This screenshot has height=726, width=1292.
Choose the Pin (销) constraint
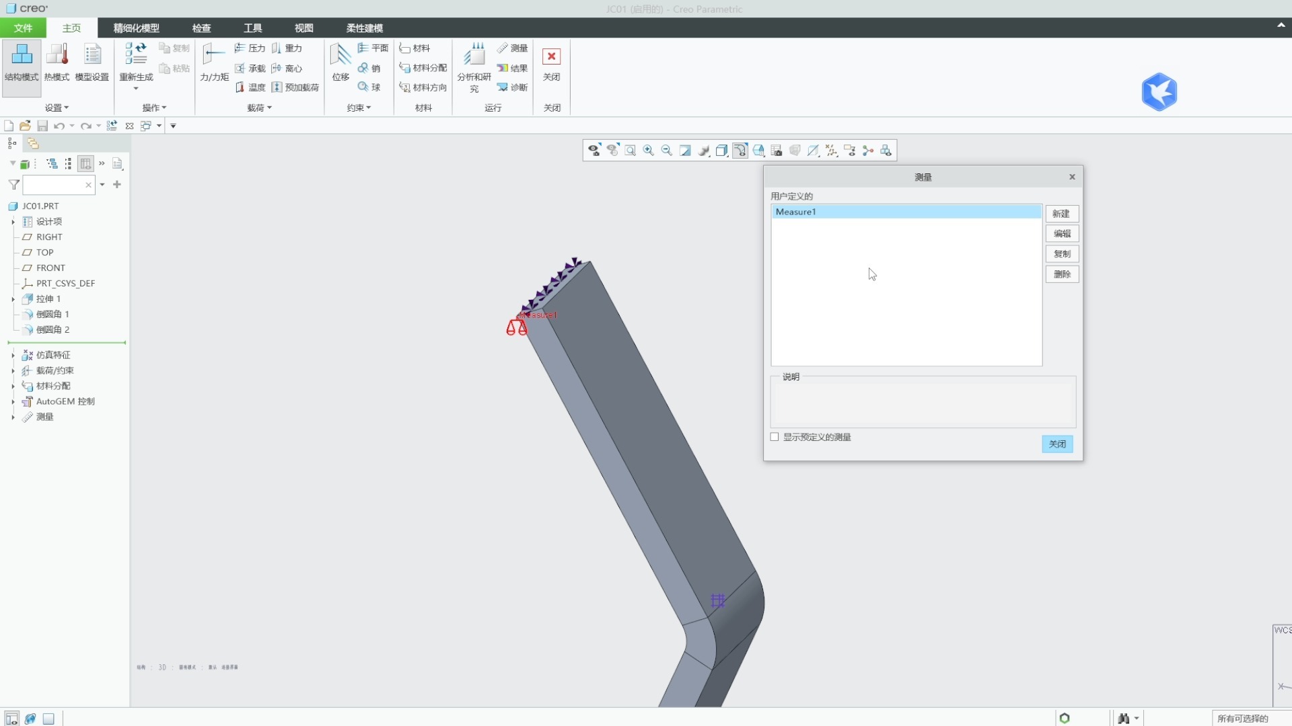pos(369,69)
